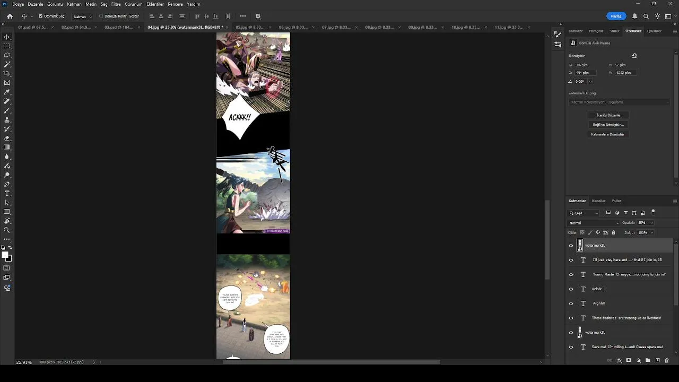
Task: Click the search icon in top bar
Action: 646,16
